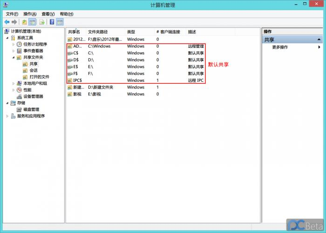Select the E$ share row
The height and width of the screenshot is (233, 326).
tap(136, 67)
